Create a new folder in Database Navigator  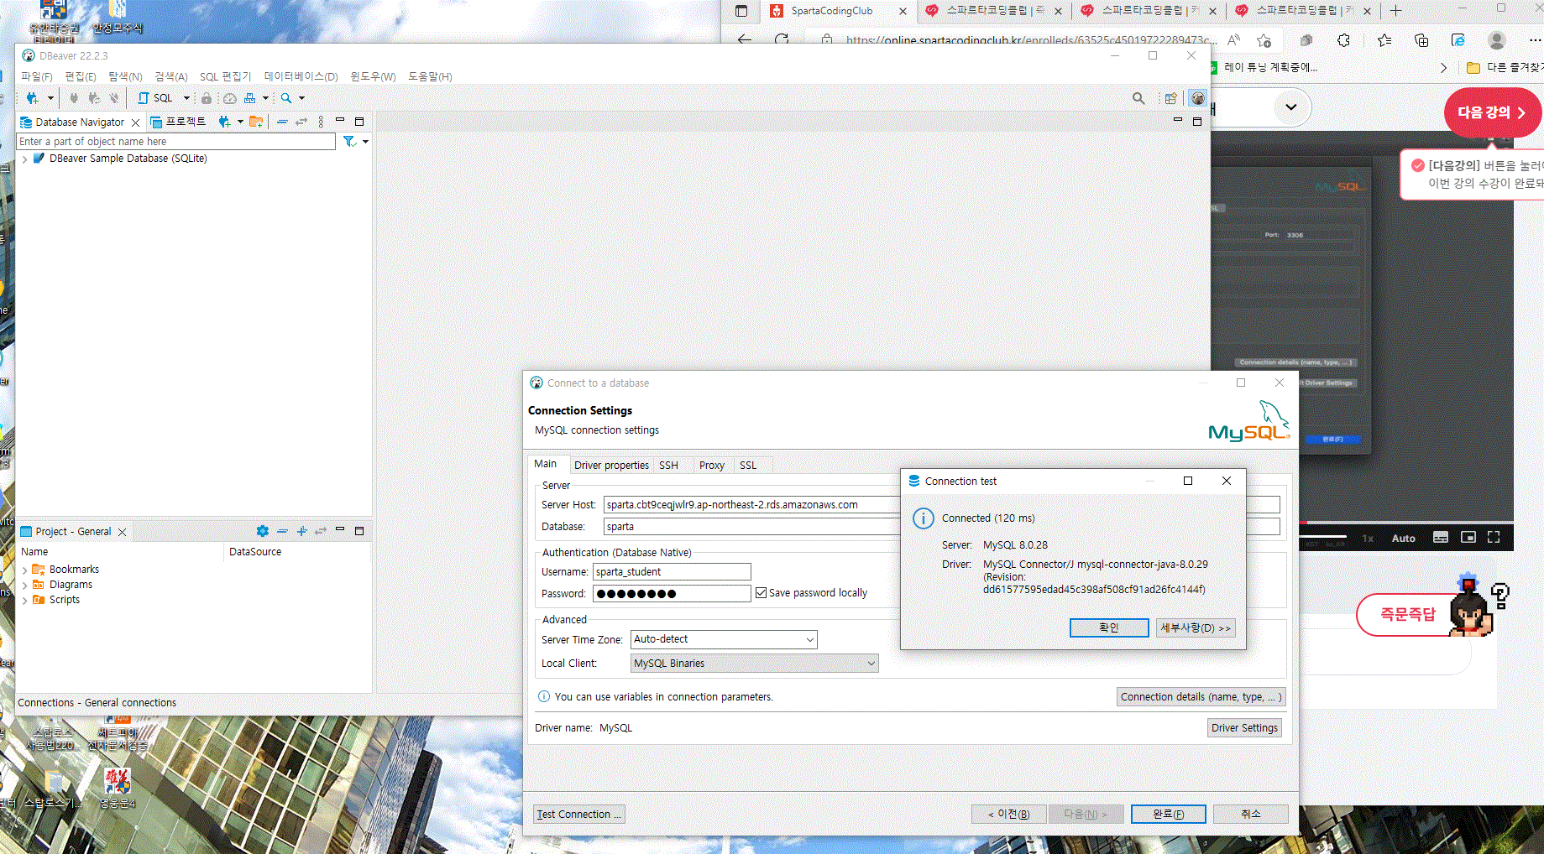point(256,122)
